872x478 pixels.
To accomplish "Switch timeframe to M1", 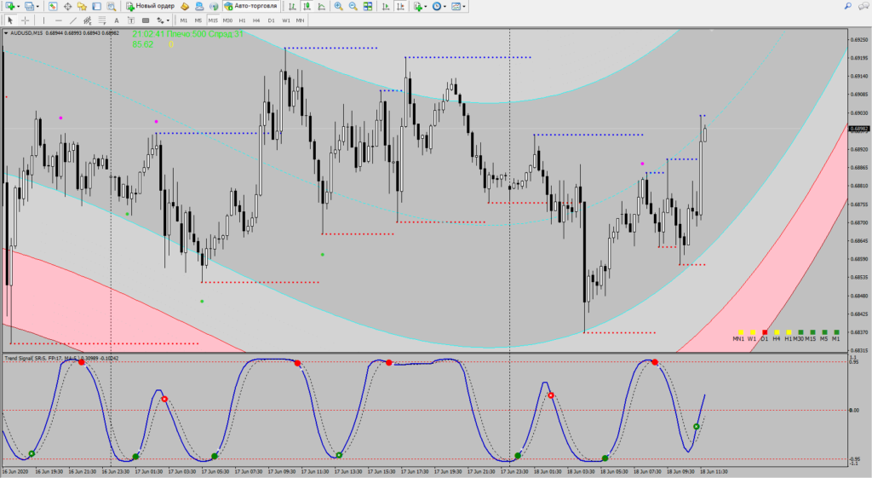I will point(183,20).
